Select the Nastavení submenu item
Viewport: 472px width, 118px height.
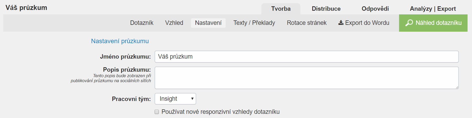[208, 23]
